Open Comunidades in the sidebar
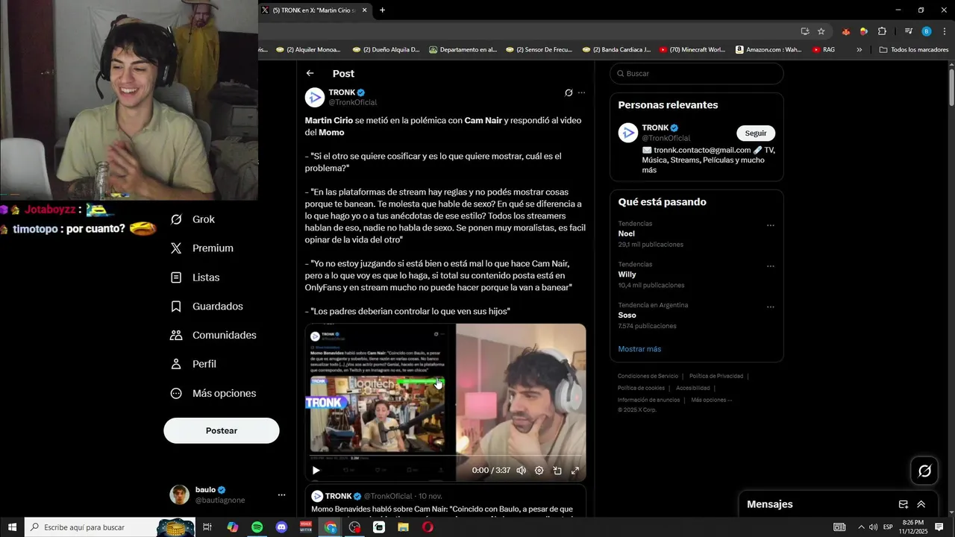Viewport: 955px width, 537px height. 213,336
